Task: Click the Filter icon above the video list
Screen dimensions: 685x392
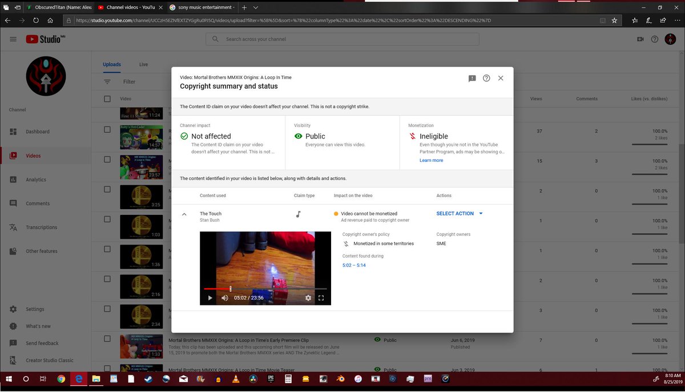Action: pos(107,82)
